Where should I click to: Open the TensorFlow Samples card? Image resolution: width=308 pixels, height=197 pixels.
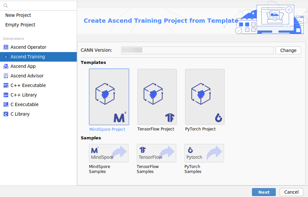point(156,153)
